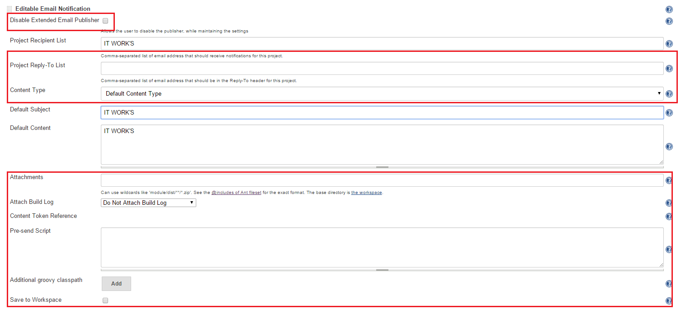
Task: Open help for Editable Email Notification
Action: [669, 9]
